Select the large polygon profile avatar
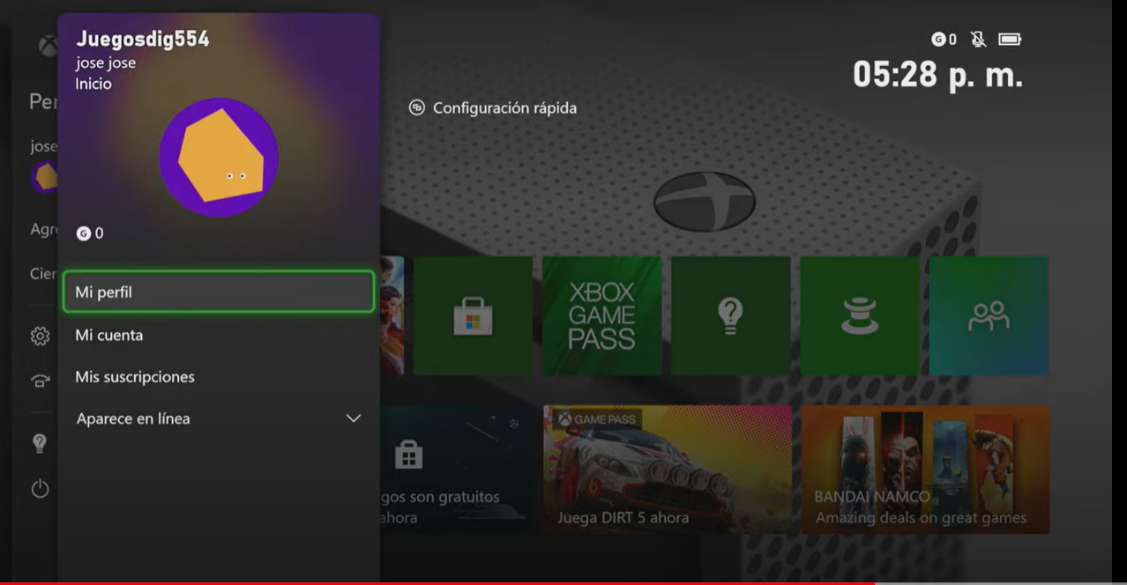This screenshot has width=1127, height=585. [219, 157]
